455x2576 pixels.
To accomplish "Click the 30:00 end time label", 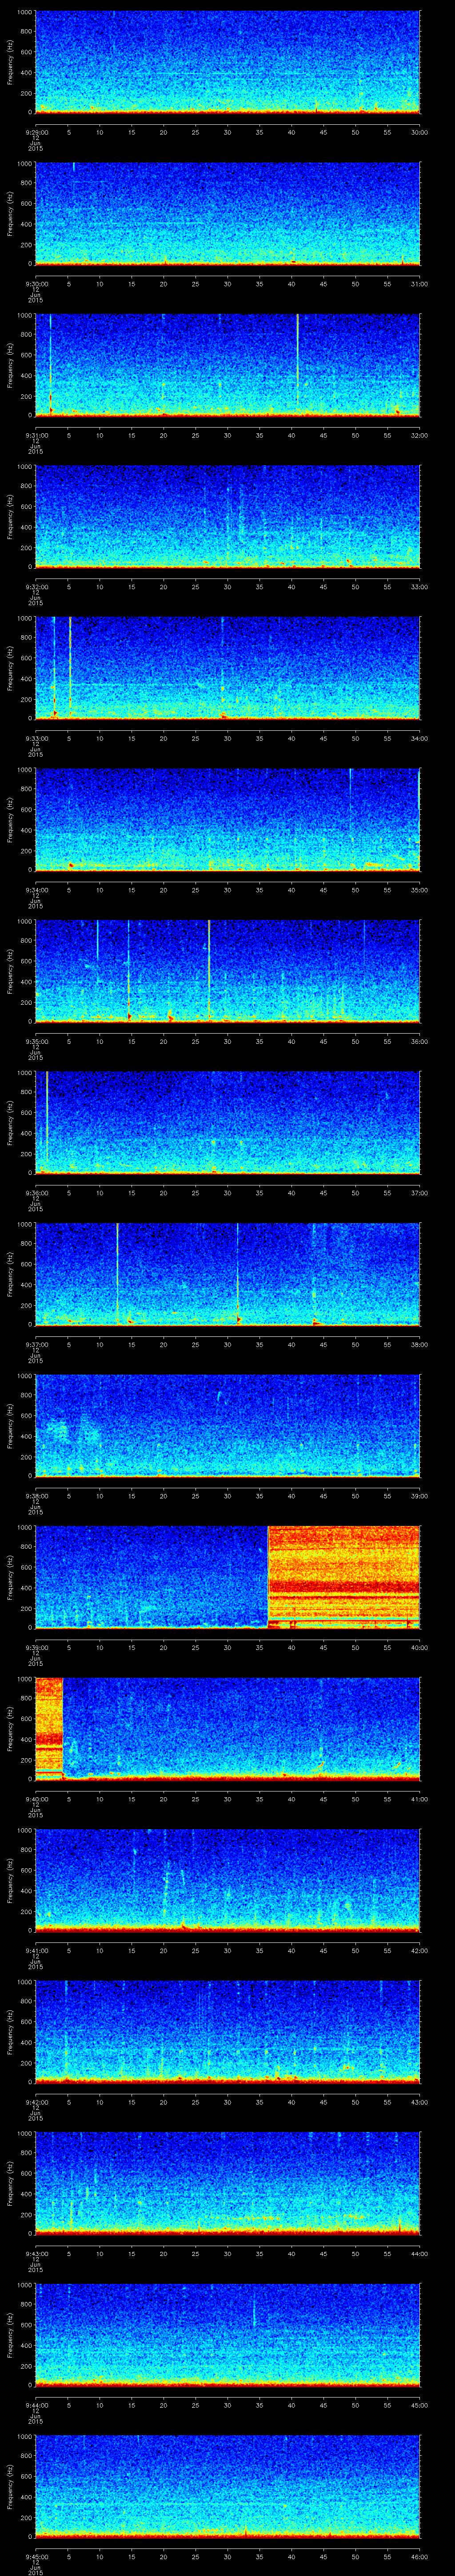I will (x=420, y=132).
